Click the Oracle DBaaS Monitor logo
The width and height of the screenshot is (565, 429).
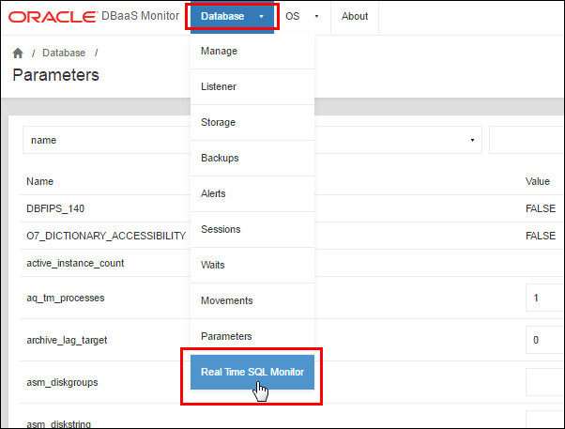click(94, 16)
